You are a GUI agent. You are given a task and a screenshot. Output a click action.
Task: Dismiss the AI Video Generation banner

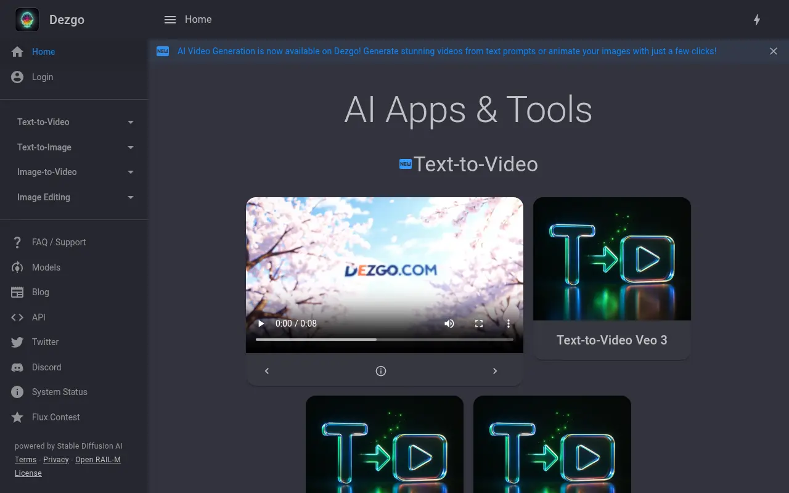[774, 51]
